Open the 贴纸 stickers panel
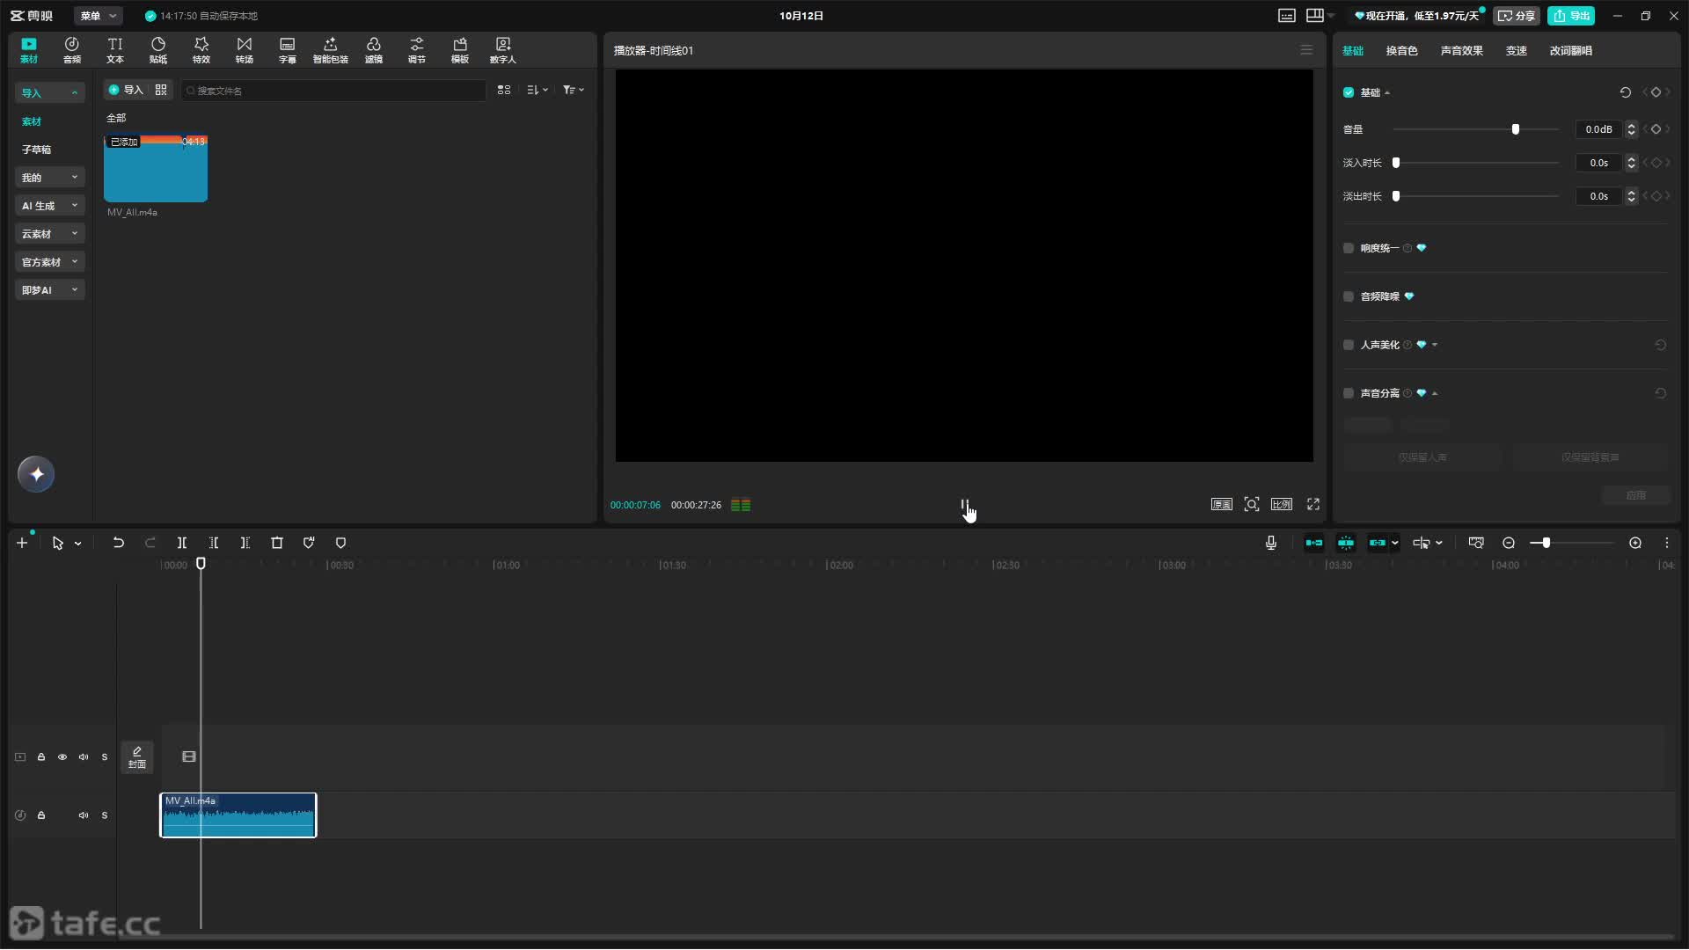This screenshot has height=950, width=1689. (x=158, y=50)
